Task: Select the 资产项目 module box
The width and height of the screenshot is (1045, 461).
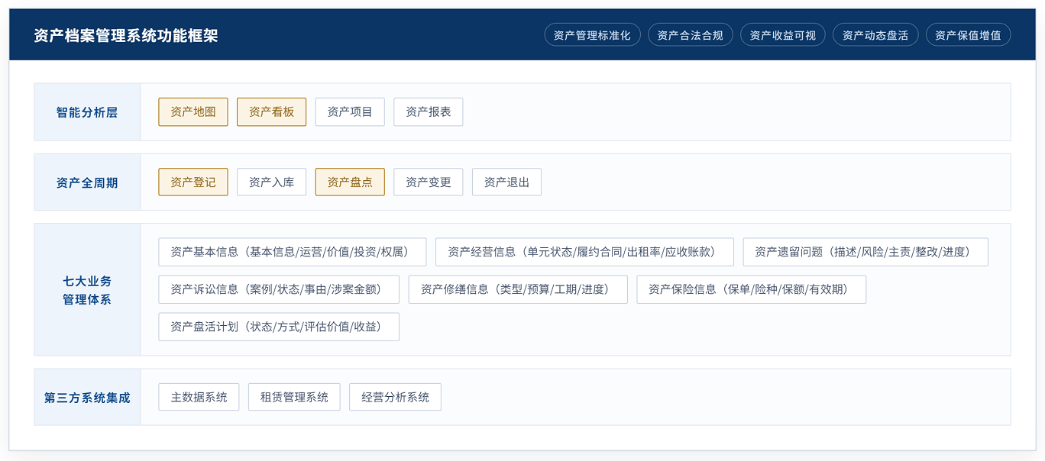Action: (x=350, y=112)
